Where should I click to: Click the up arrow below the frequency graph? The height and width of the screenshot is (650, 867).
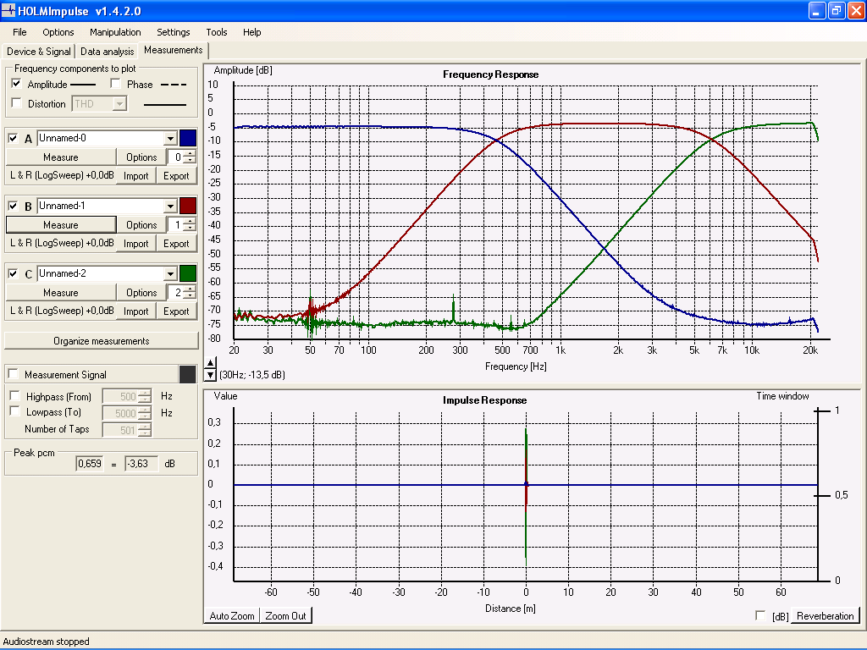click(x=210, y=363)
